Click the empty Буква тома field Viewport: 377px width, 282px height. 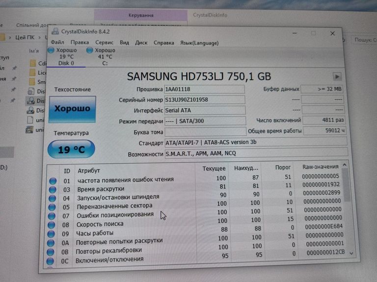point(205,132)
